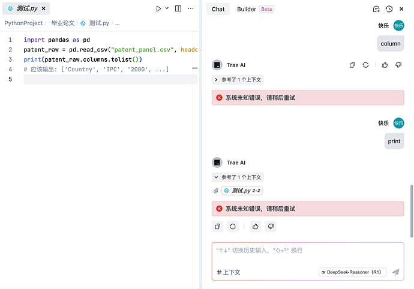
Task: Start a new chat session icon
Action: (376, 9)
